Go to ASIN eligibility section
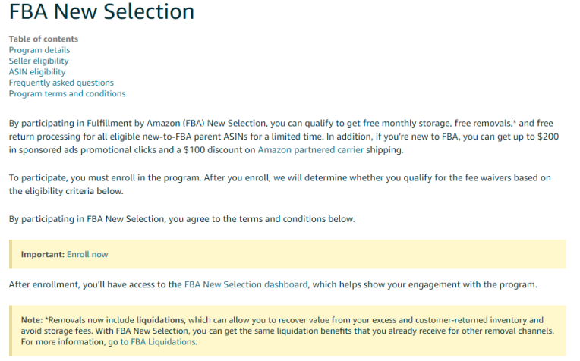 37,72
